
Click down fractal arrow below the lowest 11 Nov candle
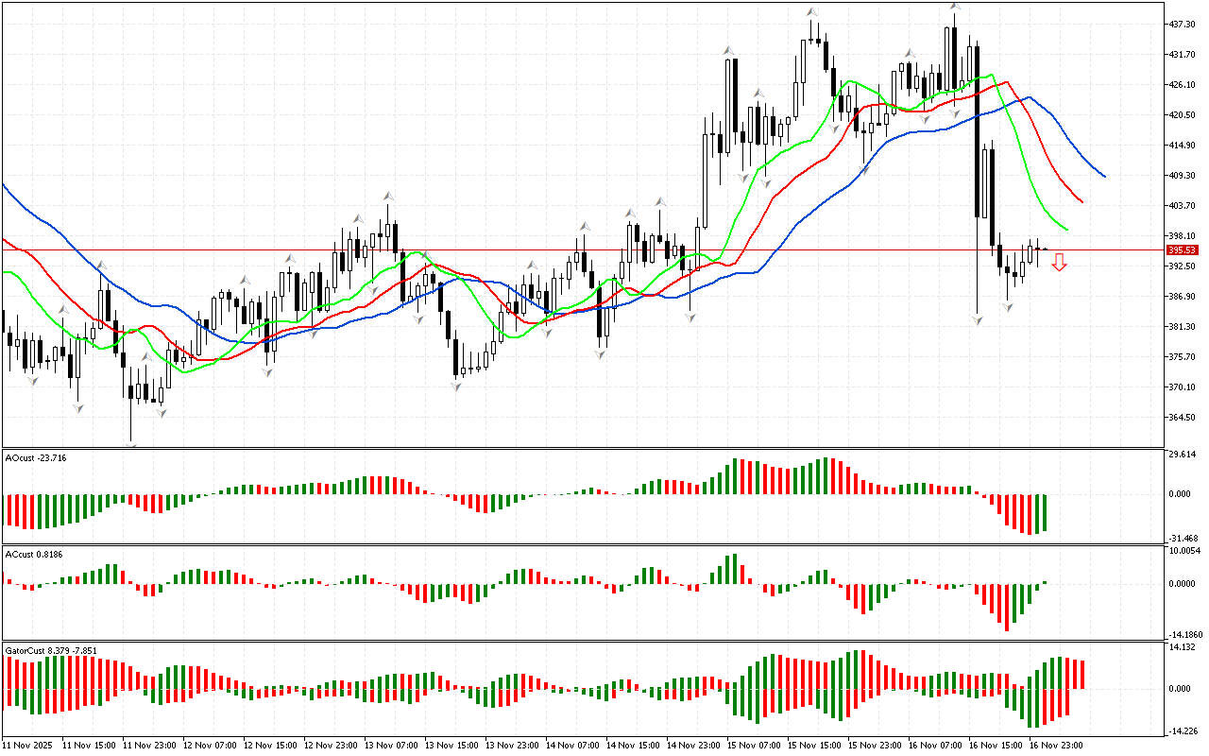[x=131, y=447]
